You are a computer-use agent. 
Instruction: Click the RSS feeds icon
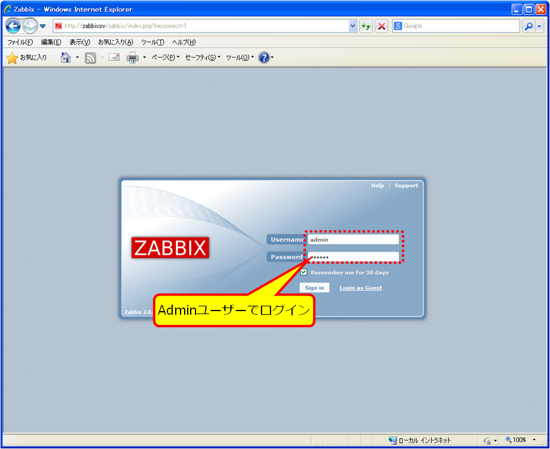coord(90,58)
